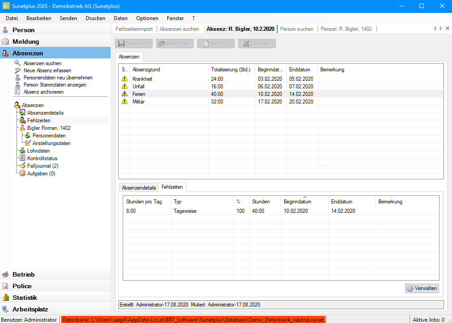Click the Statistik bar chart icon
452x323 pixels.
(5, 298)
